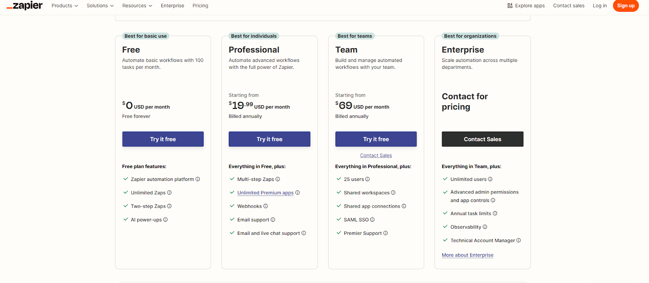Viewport: 649px width, 283px height.
Task: Click info icon beside Webhooks
Action: [266, 206]
